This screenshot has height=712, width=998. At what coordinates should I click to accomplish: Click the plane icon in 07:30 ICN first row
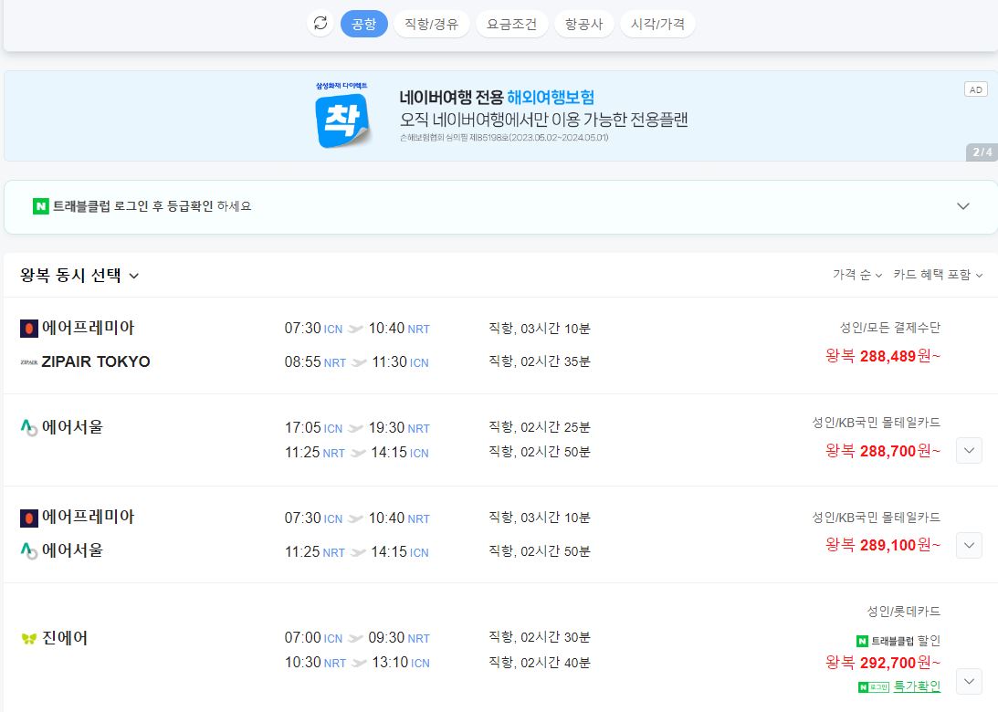click(356, 329)
